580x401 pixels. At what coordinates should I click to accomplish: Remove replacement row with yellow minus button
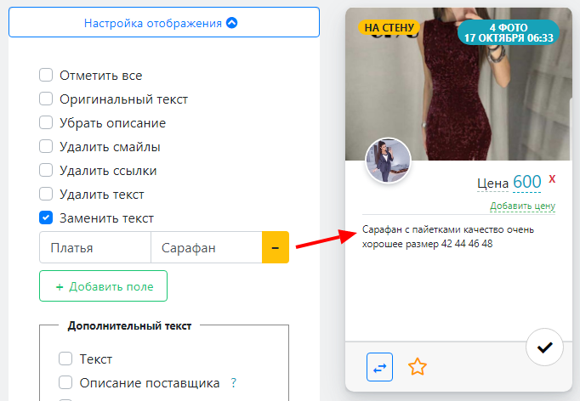pyautogui.click(x=275, y=248)
